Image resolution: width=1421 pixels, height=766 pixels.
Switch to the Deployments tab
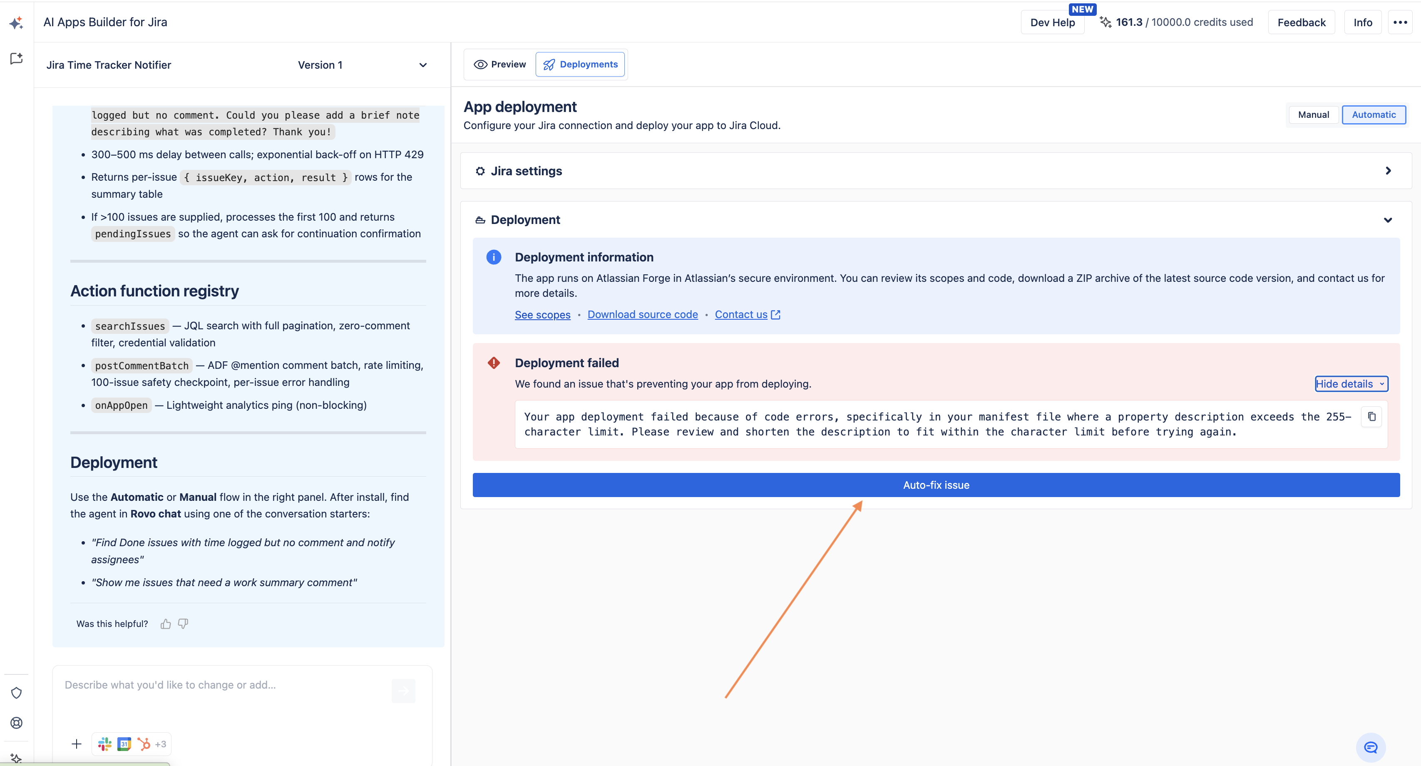pyautogui.click(x=580, y=65)
